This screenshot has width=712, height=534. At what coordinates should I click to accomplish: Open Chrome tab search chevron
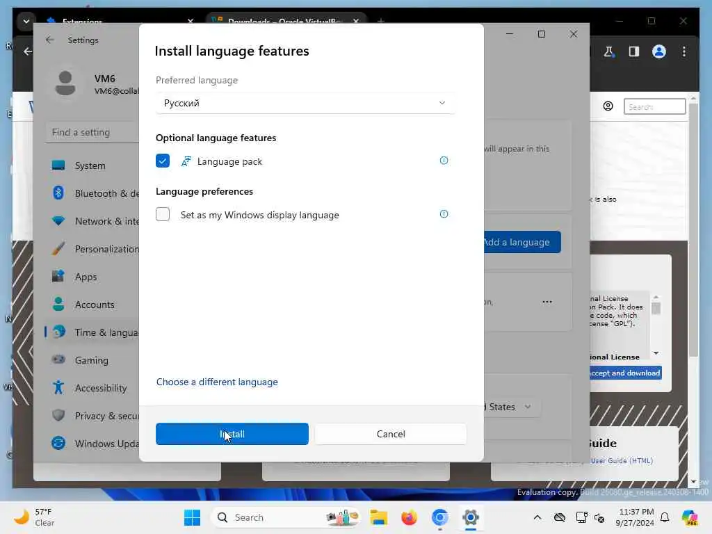(x=26, y=22)
